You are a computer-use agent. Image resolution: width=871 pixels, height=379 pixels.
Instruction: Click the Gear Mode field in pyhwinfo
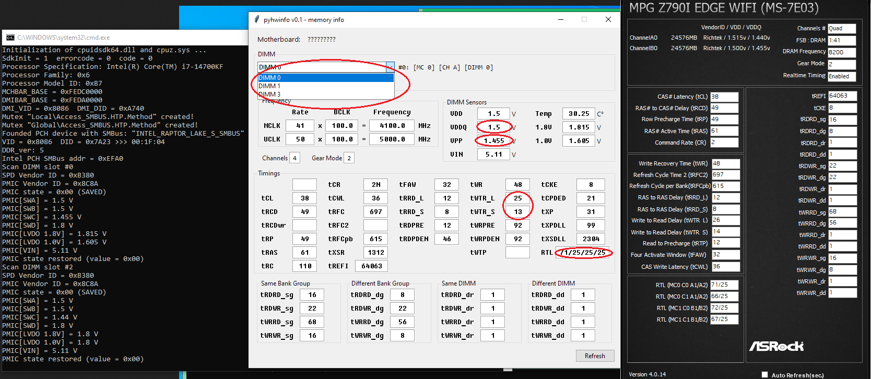coord(349,158)
